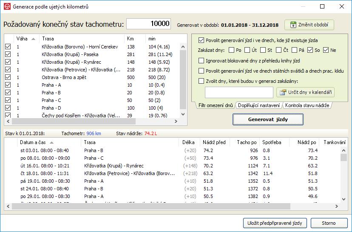Click the Nádrž před column header
Screen dimensions: 352x232
click(214, 142)
